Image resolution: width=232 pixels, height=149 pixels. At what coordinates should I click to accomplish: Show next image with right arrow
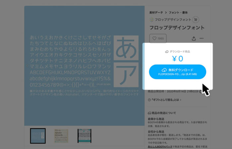coord(142,66)
